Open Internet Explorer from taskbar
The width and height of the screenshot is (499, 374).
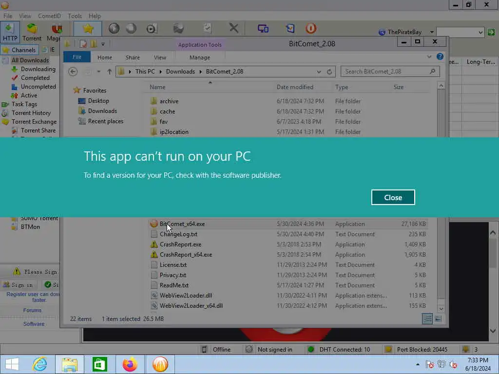tap(39, 364)
